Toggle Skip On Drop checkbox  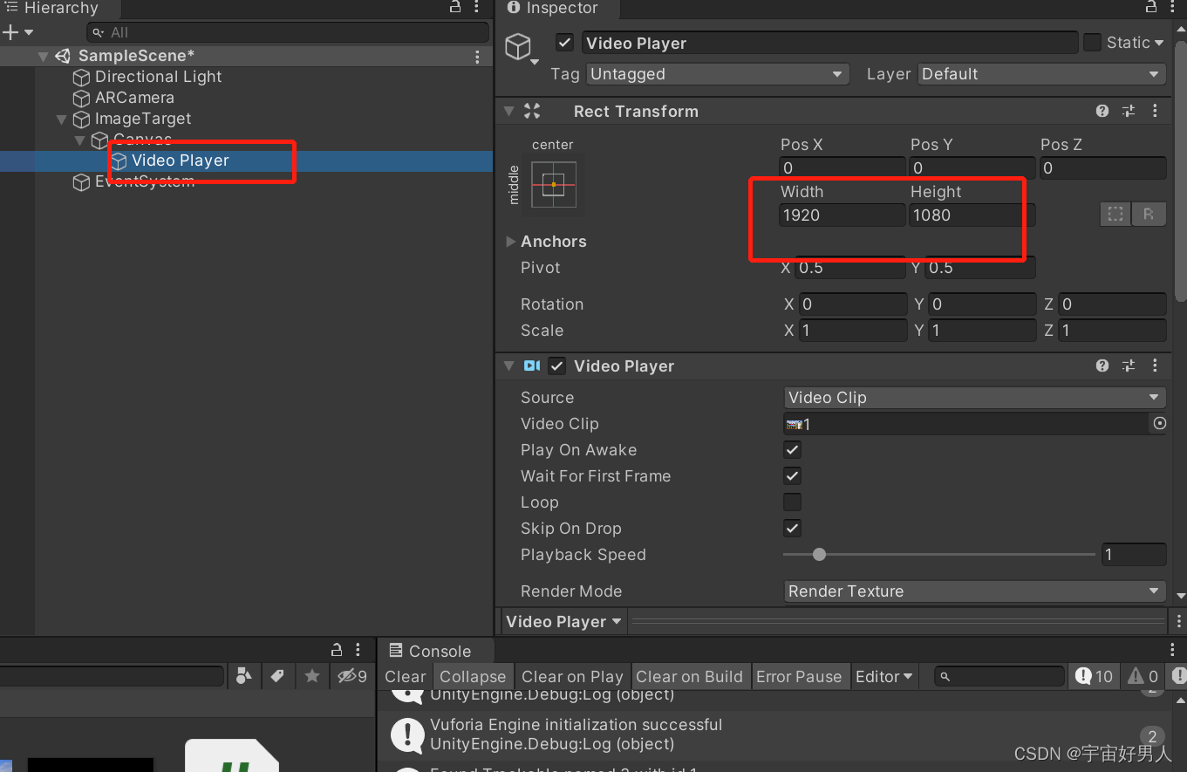[x=792, y=529]
